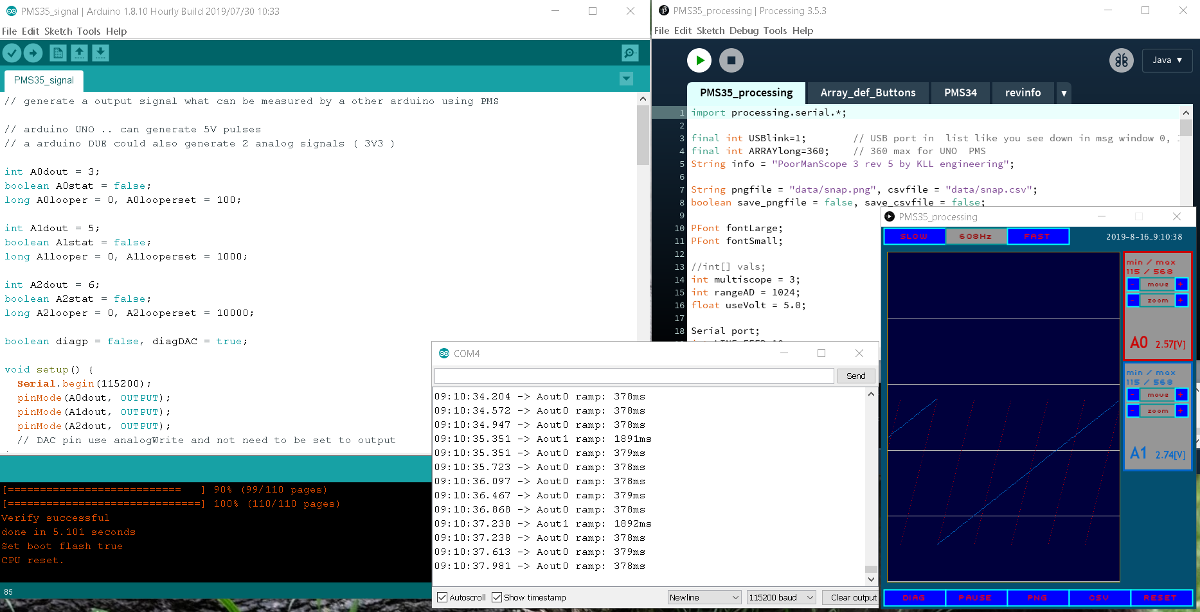The image size is (1200, 612).
Task: Open the Arduino Sketch menu
Action: pos(58,31)
